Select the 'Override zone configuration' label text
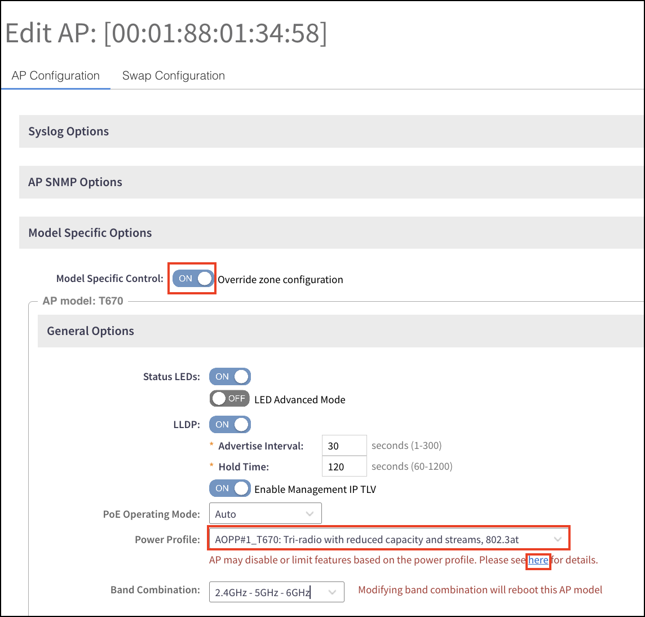645x617 pixels. pyautogui.click(x=280, y=280)
